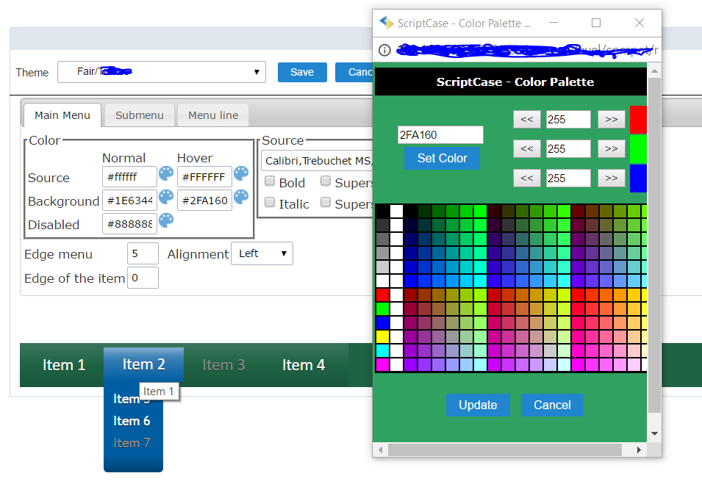This screenshot has height=487, width=702.
Task: Maximize the Color Palette window
Action: point(596,23)
